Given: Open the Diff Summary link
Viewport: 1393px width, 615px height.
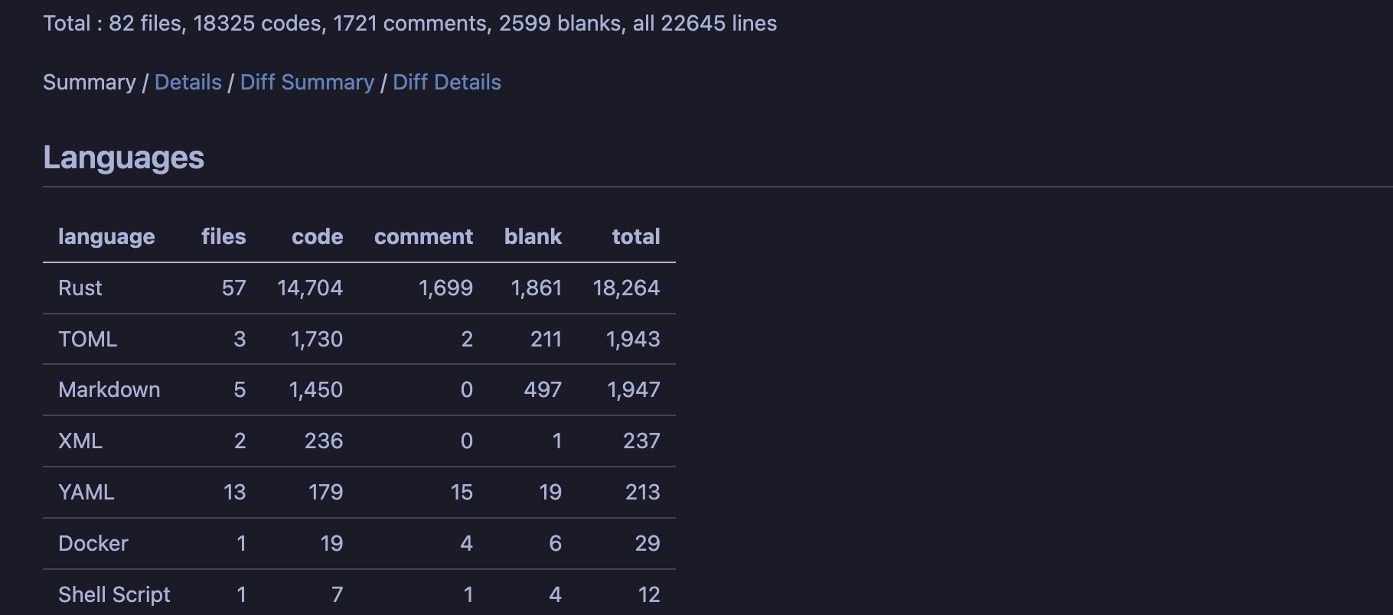Looking at the screenshot, I should [307, 83].
